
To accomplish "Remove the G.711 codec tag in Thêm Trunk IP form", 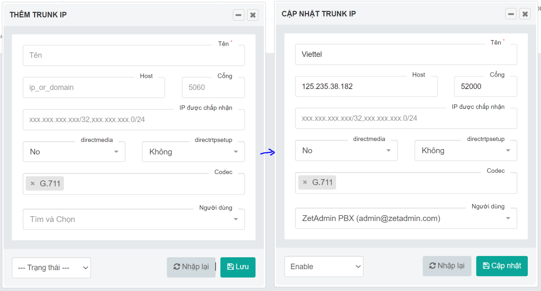I will coord(33,183).
